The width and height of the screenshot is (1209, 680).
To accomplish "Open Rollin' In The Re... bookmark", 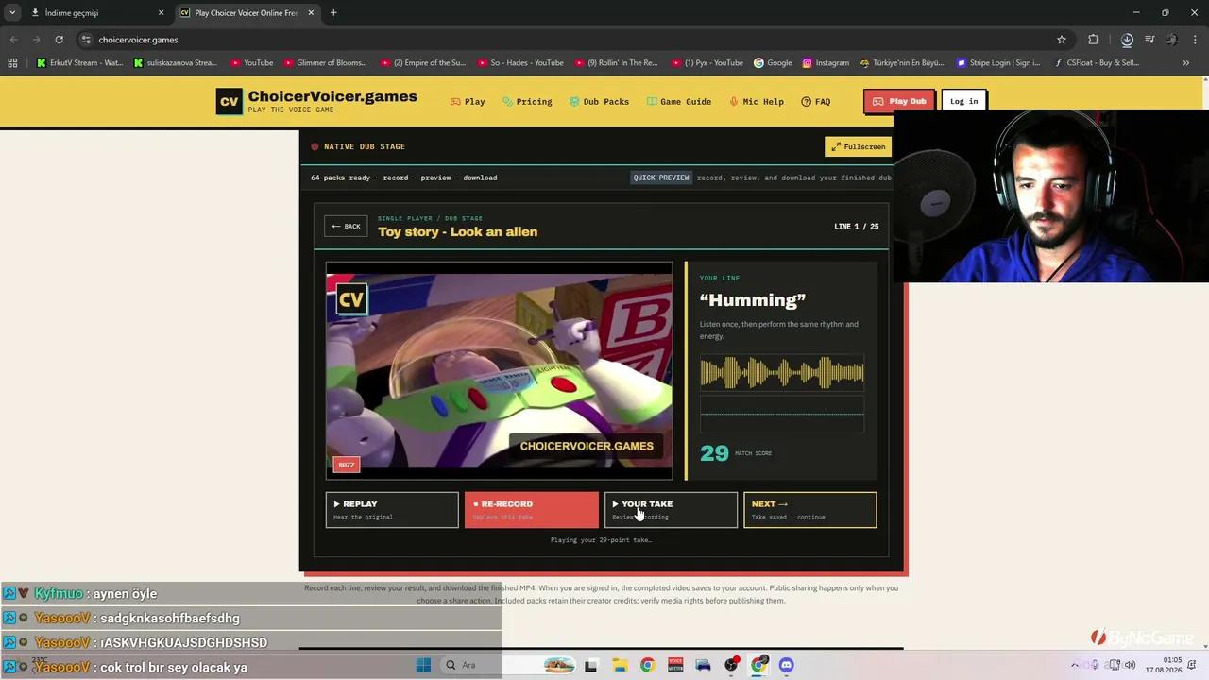I will (x=616, y=63).
